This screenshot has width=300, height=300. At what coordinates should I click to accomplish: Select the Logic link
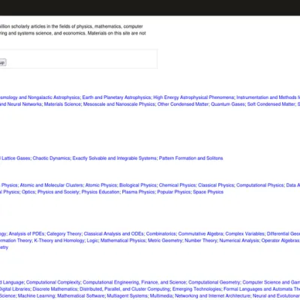(x=92, y=241)
